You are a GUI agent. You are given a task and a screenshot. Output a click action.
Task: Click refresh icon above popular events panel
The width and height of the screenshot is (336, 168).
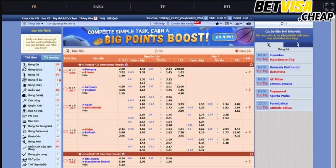[282, 24]
